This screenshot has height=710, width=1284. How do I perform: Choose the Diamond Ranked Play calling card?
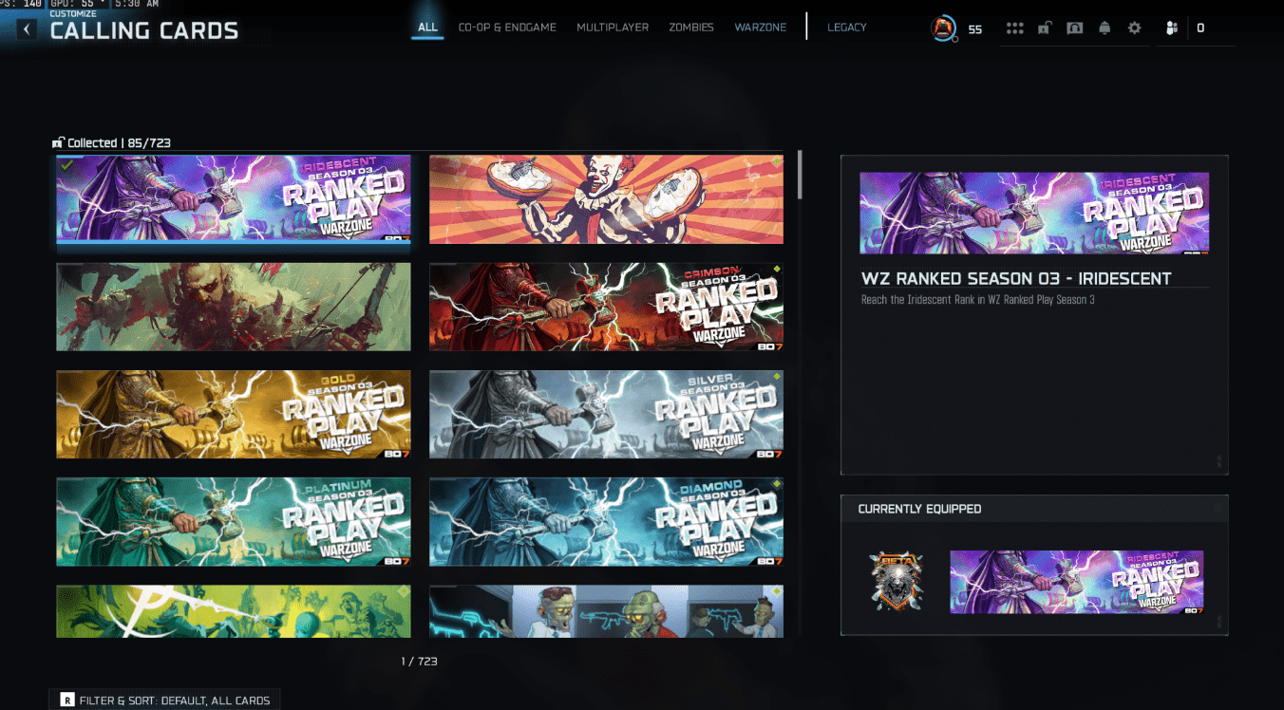606,521
